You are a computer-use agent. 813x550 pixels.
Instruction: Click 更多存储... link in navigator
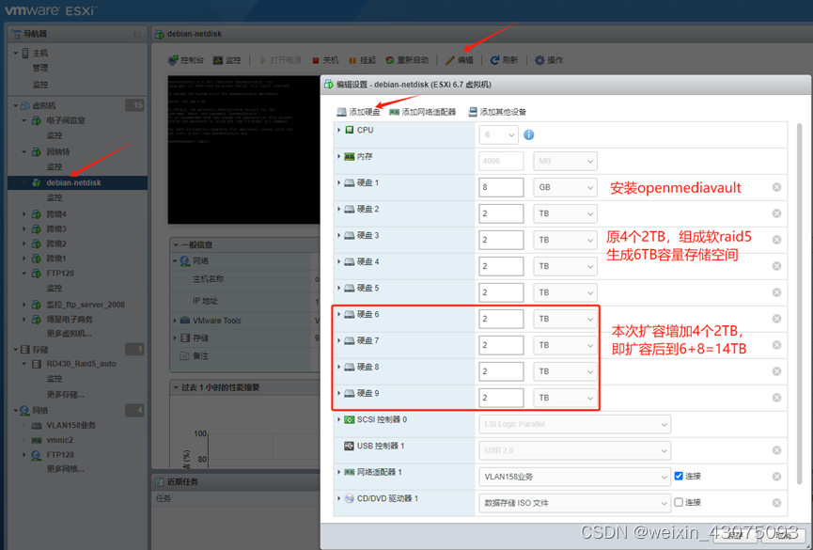[66, 394]
